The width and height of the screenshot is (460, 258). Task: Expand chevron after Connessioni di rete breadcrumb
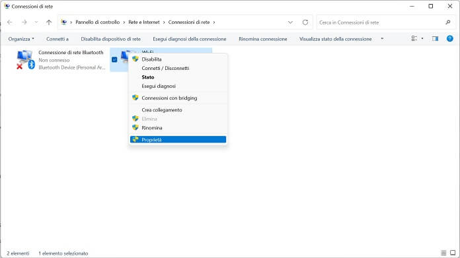tap(214, 22)
